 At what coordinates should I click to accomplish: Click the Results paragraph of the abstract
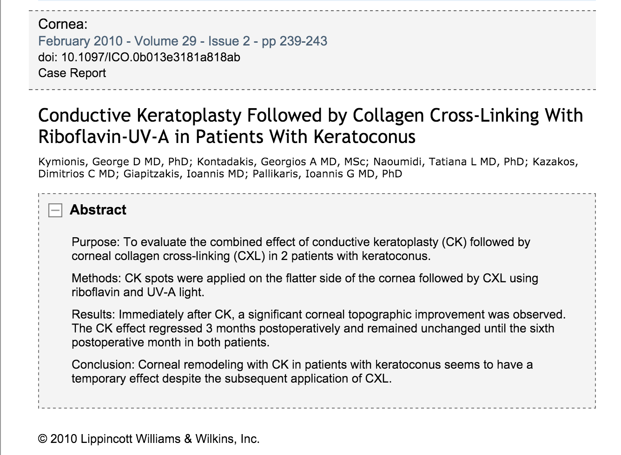coord(318,328)
